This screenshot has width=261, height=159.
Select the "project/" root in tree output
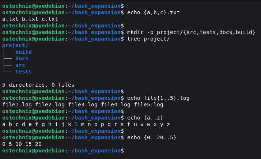(15, 45)
